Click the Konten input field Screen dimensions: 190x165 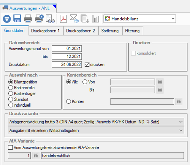click(x=142, y=101)
